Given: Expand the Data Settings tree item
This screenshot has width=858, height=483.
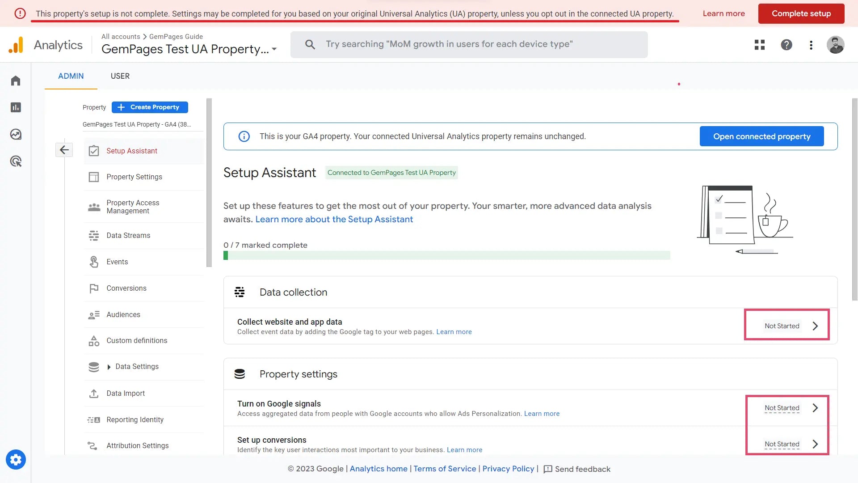Looking at the screenshot, I should [109, 367].
